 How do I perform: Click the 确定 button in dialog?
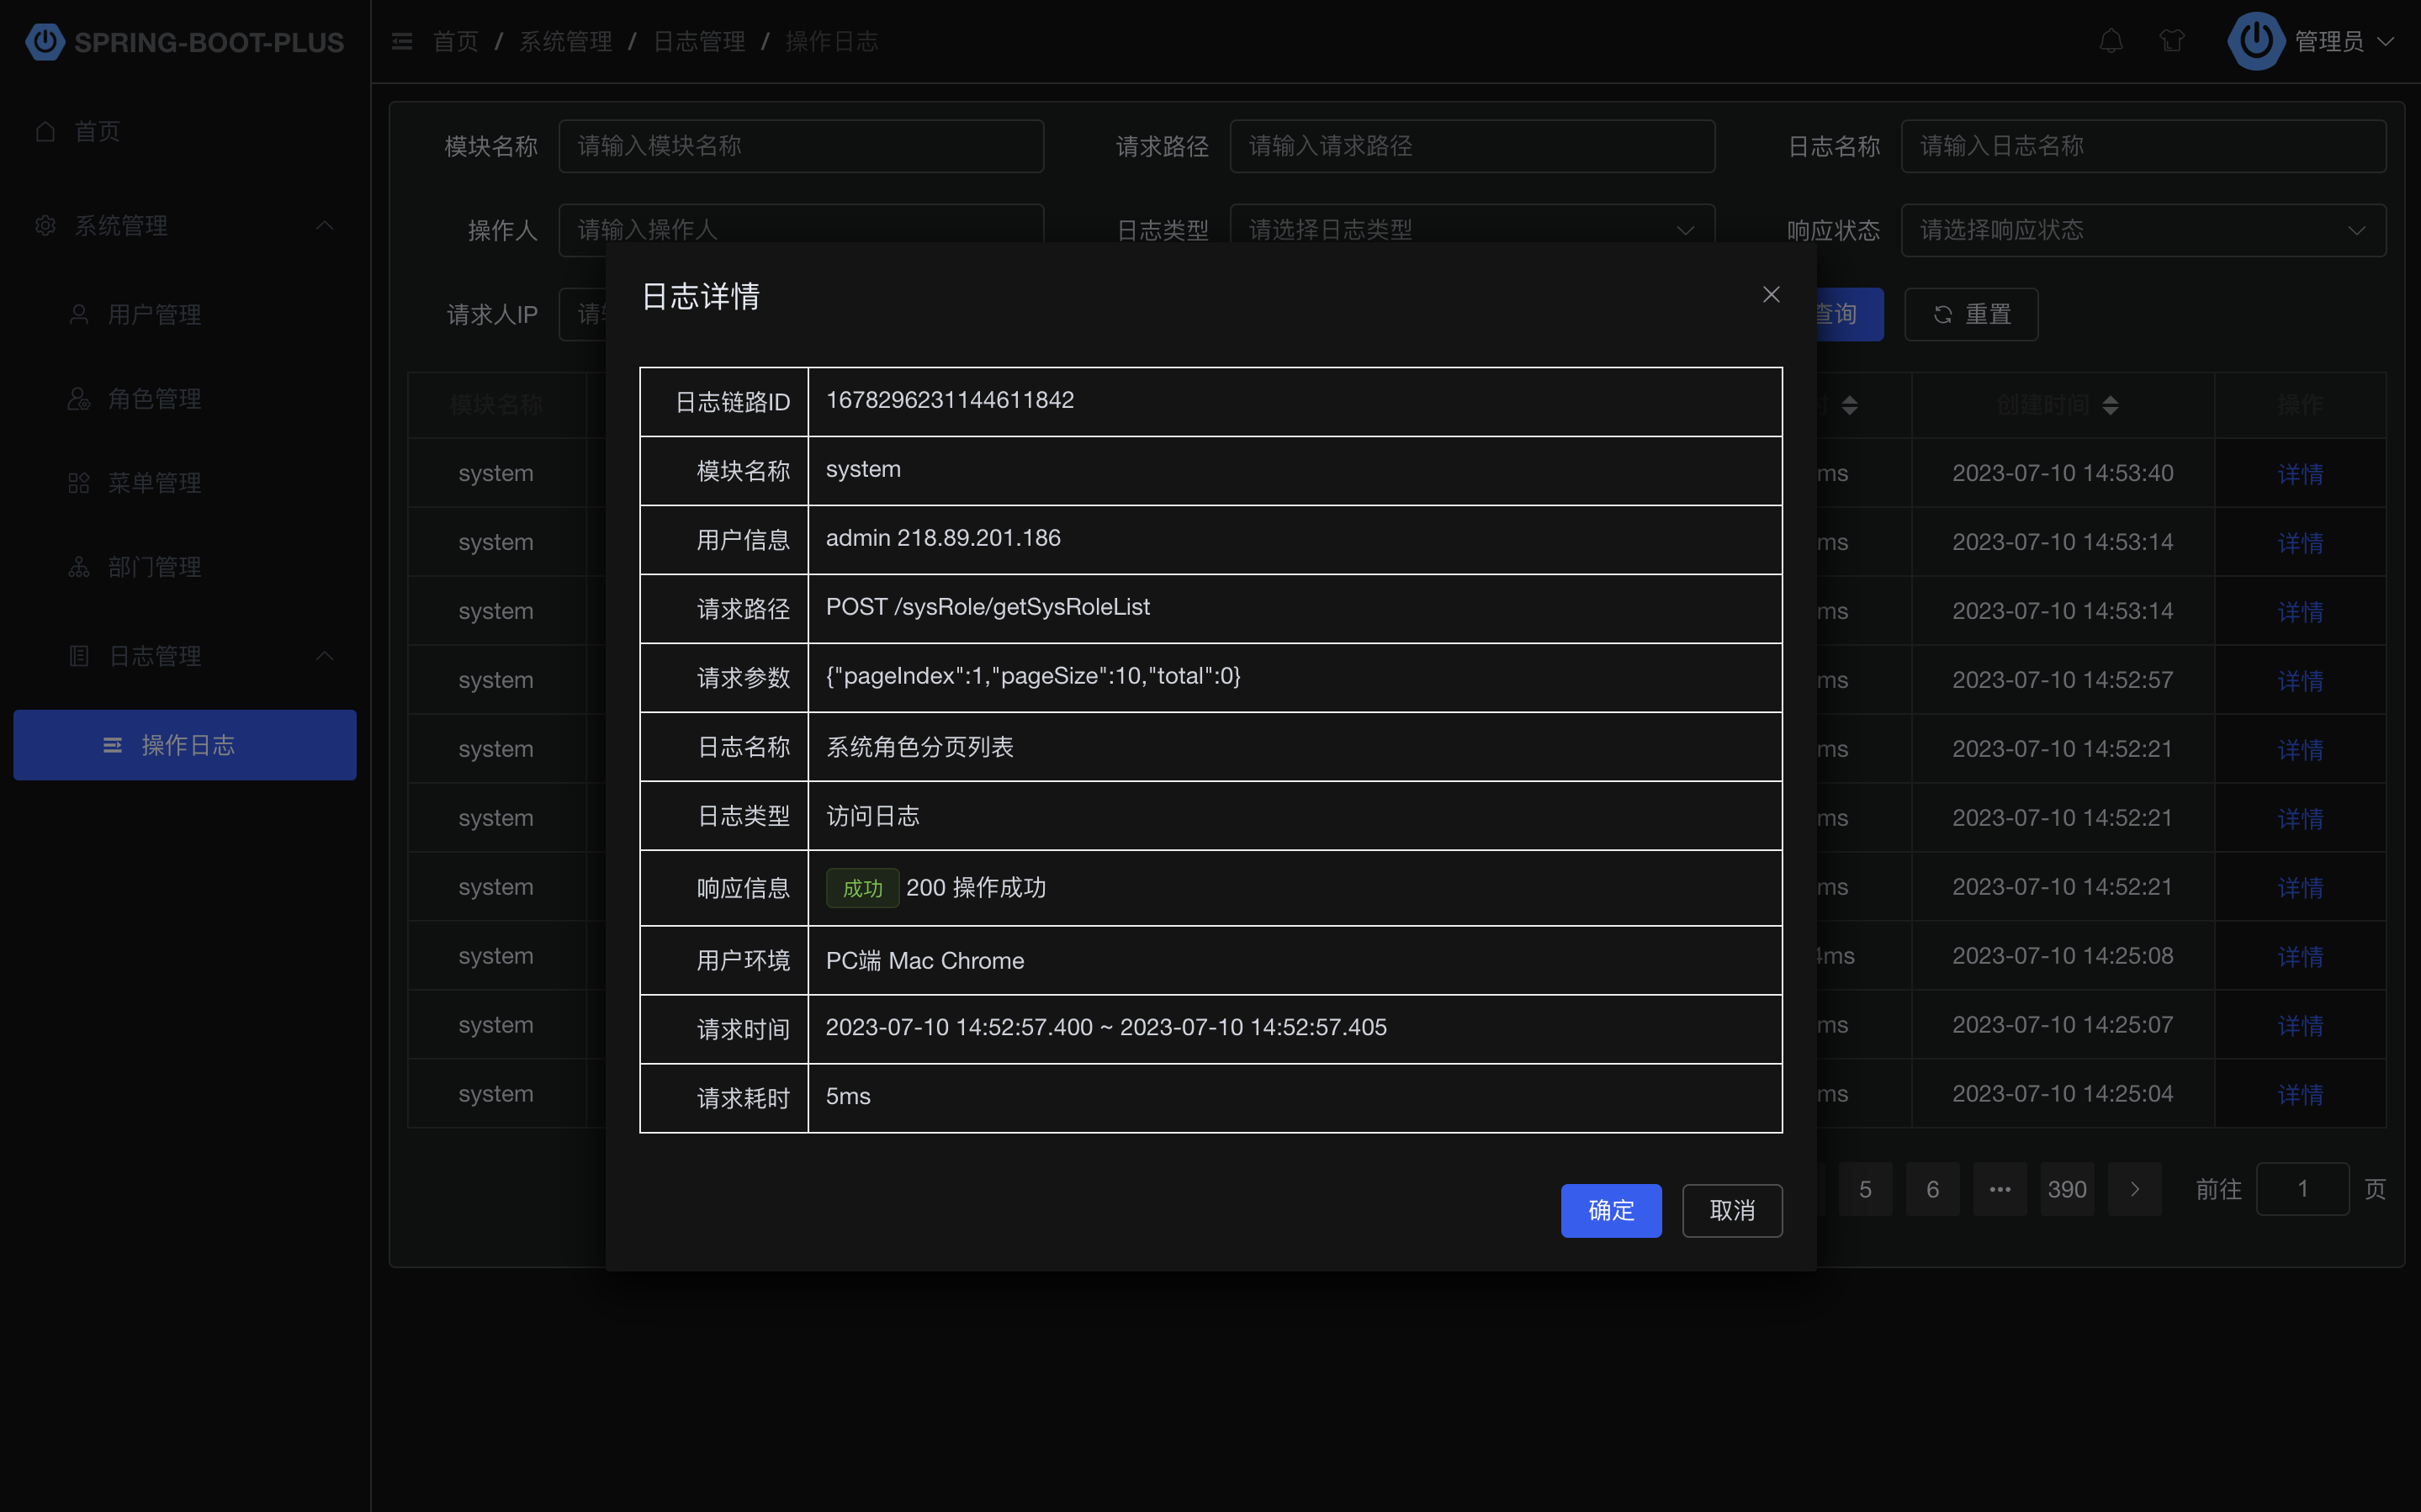[x=1610, y=1210]
